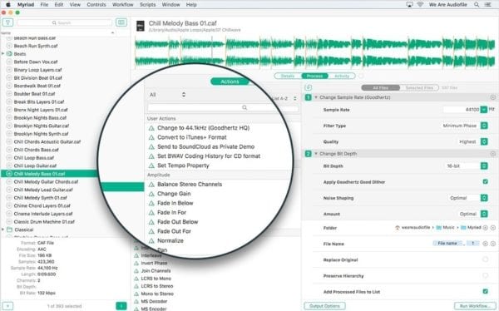
Task: Switch to the Activity tab
Action: [342, 76]
